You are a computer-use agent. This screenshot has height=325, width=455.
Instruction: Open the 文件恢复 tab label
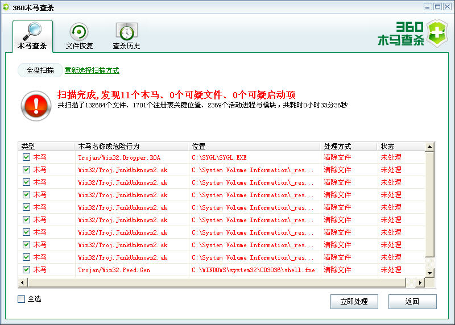(79, 46)
